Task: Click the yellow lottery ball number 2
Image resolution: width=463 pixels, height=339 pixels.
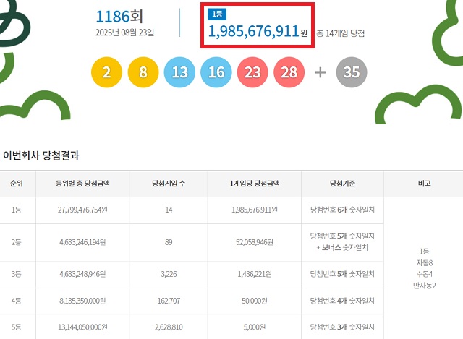Action: (106, 72)
